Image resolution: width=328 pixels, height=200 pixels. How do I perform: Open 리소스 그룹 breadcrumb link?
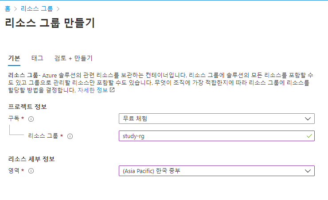pyautogui.click(x=37, y=8)
